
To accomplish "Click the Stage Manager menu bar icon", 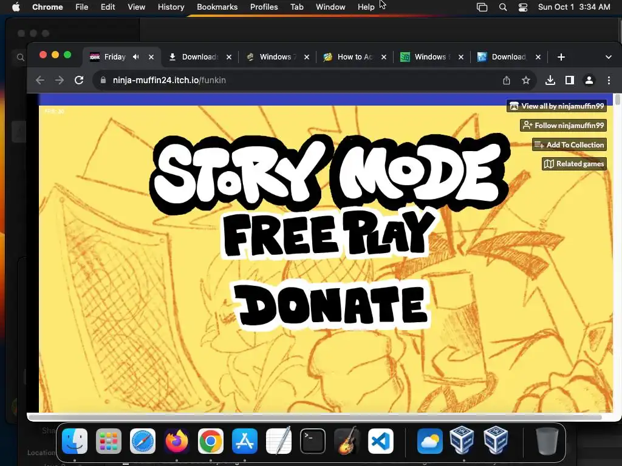I will [x=482, y=7].
